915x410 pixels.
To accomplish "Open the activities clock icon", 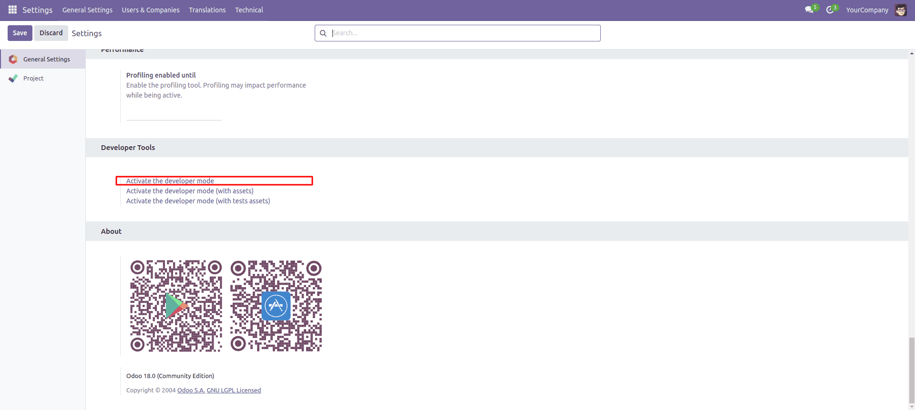I will [830, 10].
